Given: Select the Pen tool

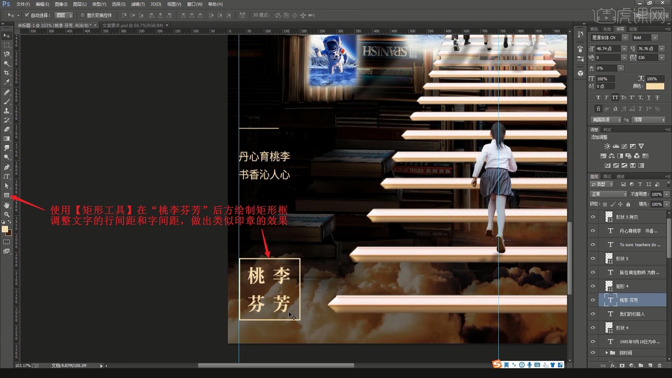Looking at the screenshot, I should pos(6,167).
